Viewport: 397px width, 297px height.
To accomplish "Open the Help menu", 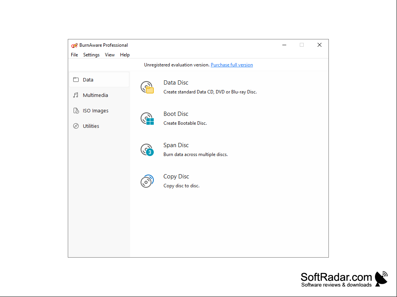I will coord(125,55).
